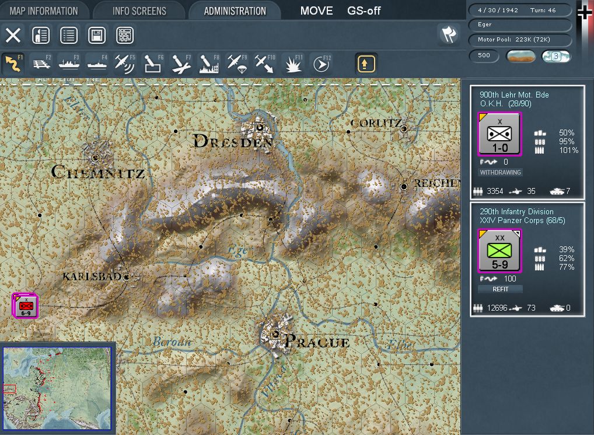Activate Air Transport mode (F9)
The height and width of the screenshot is (435, 594).
tap(237, 64)
